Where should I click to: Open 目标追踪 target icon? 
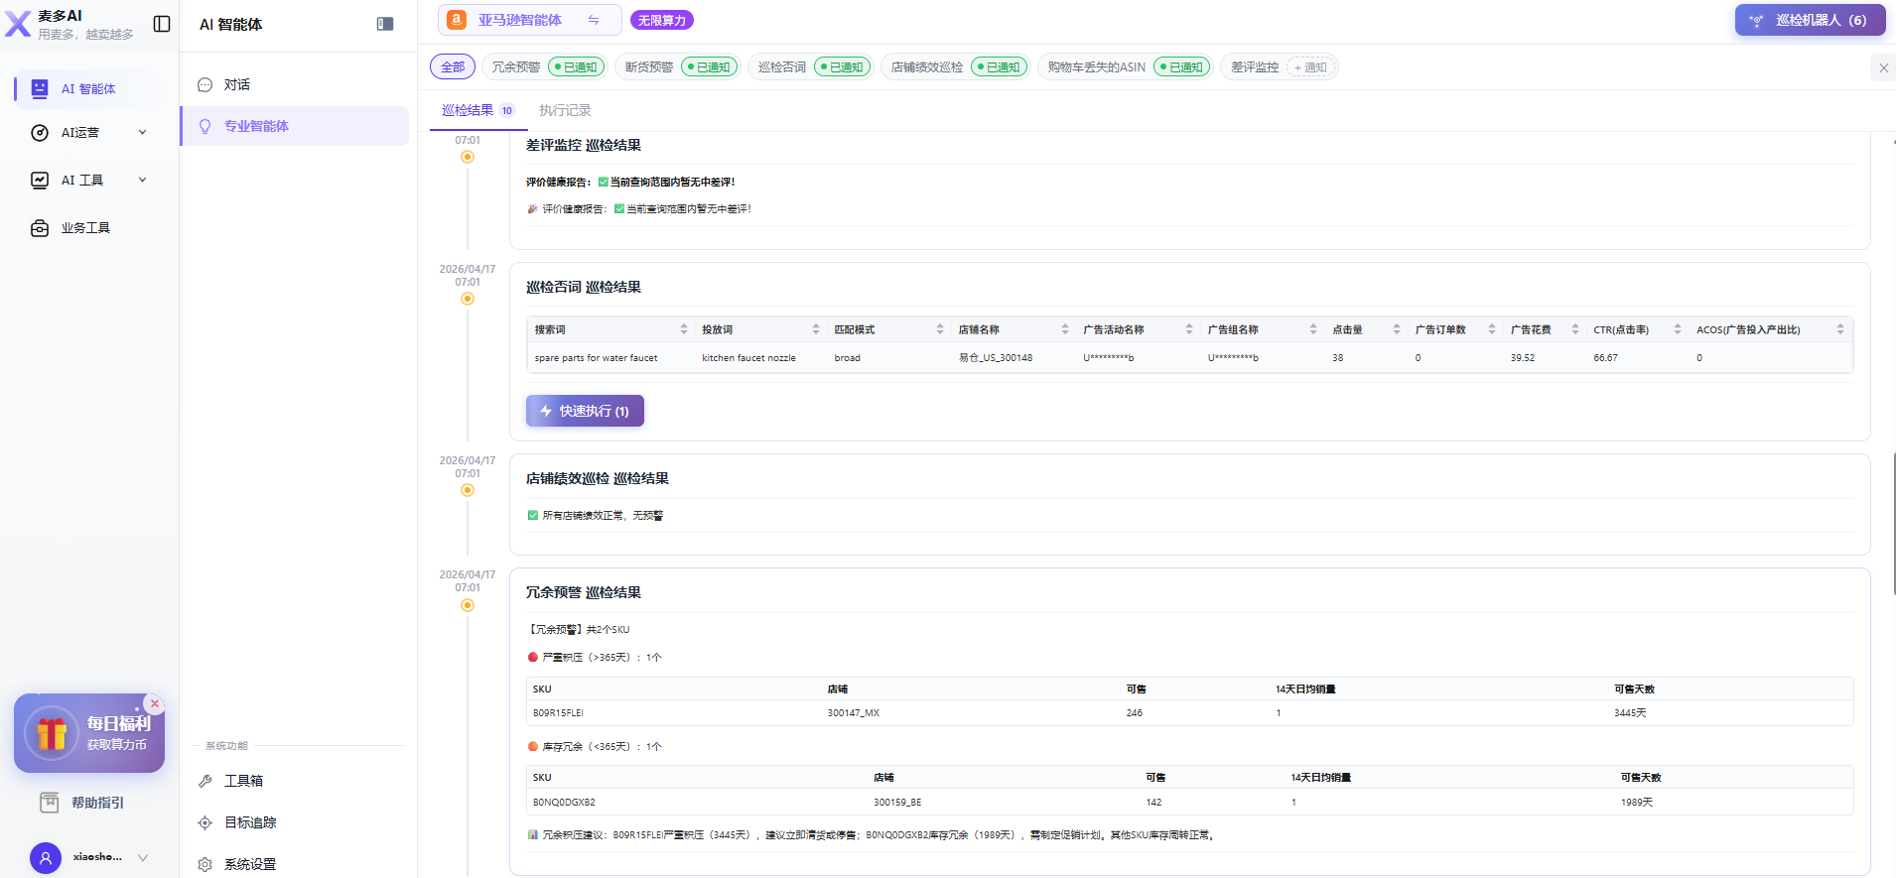[205, 822]
